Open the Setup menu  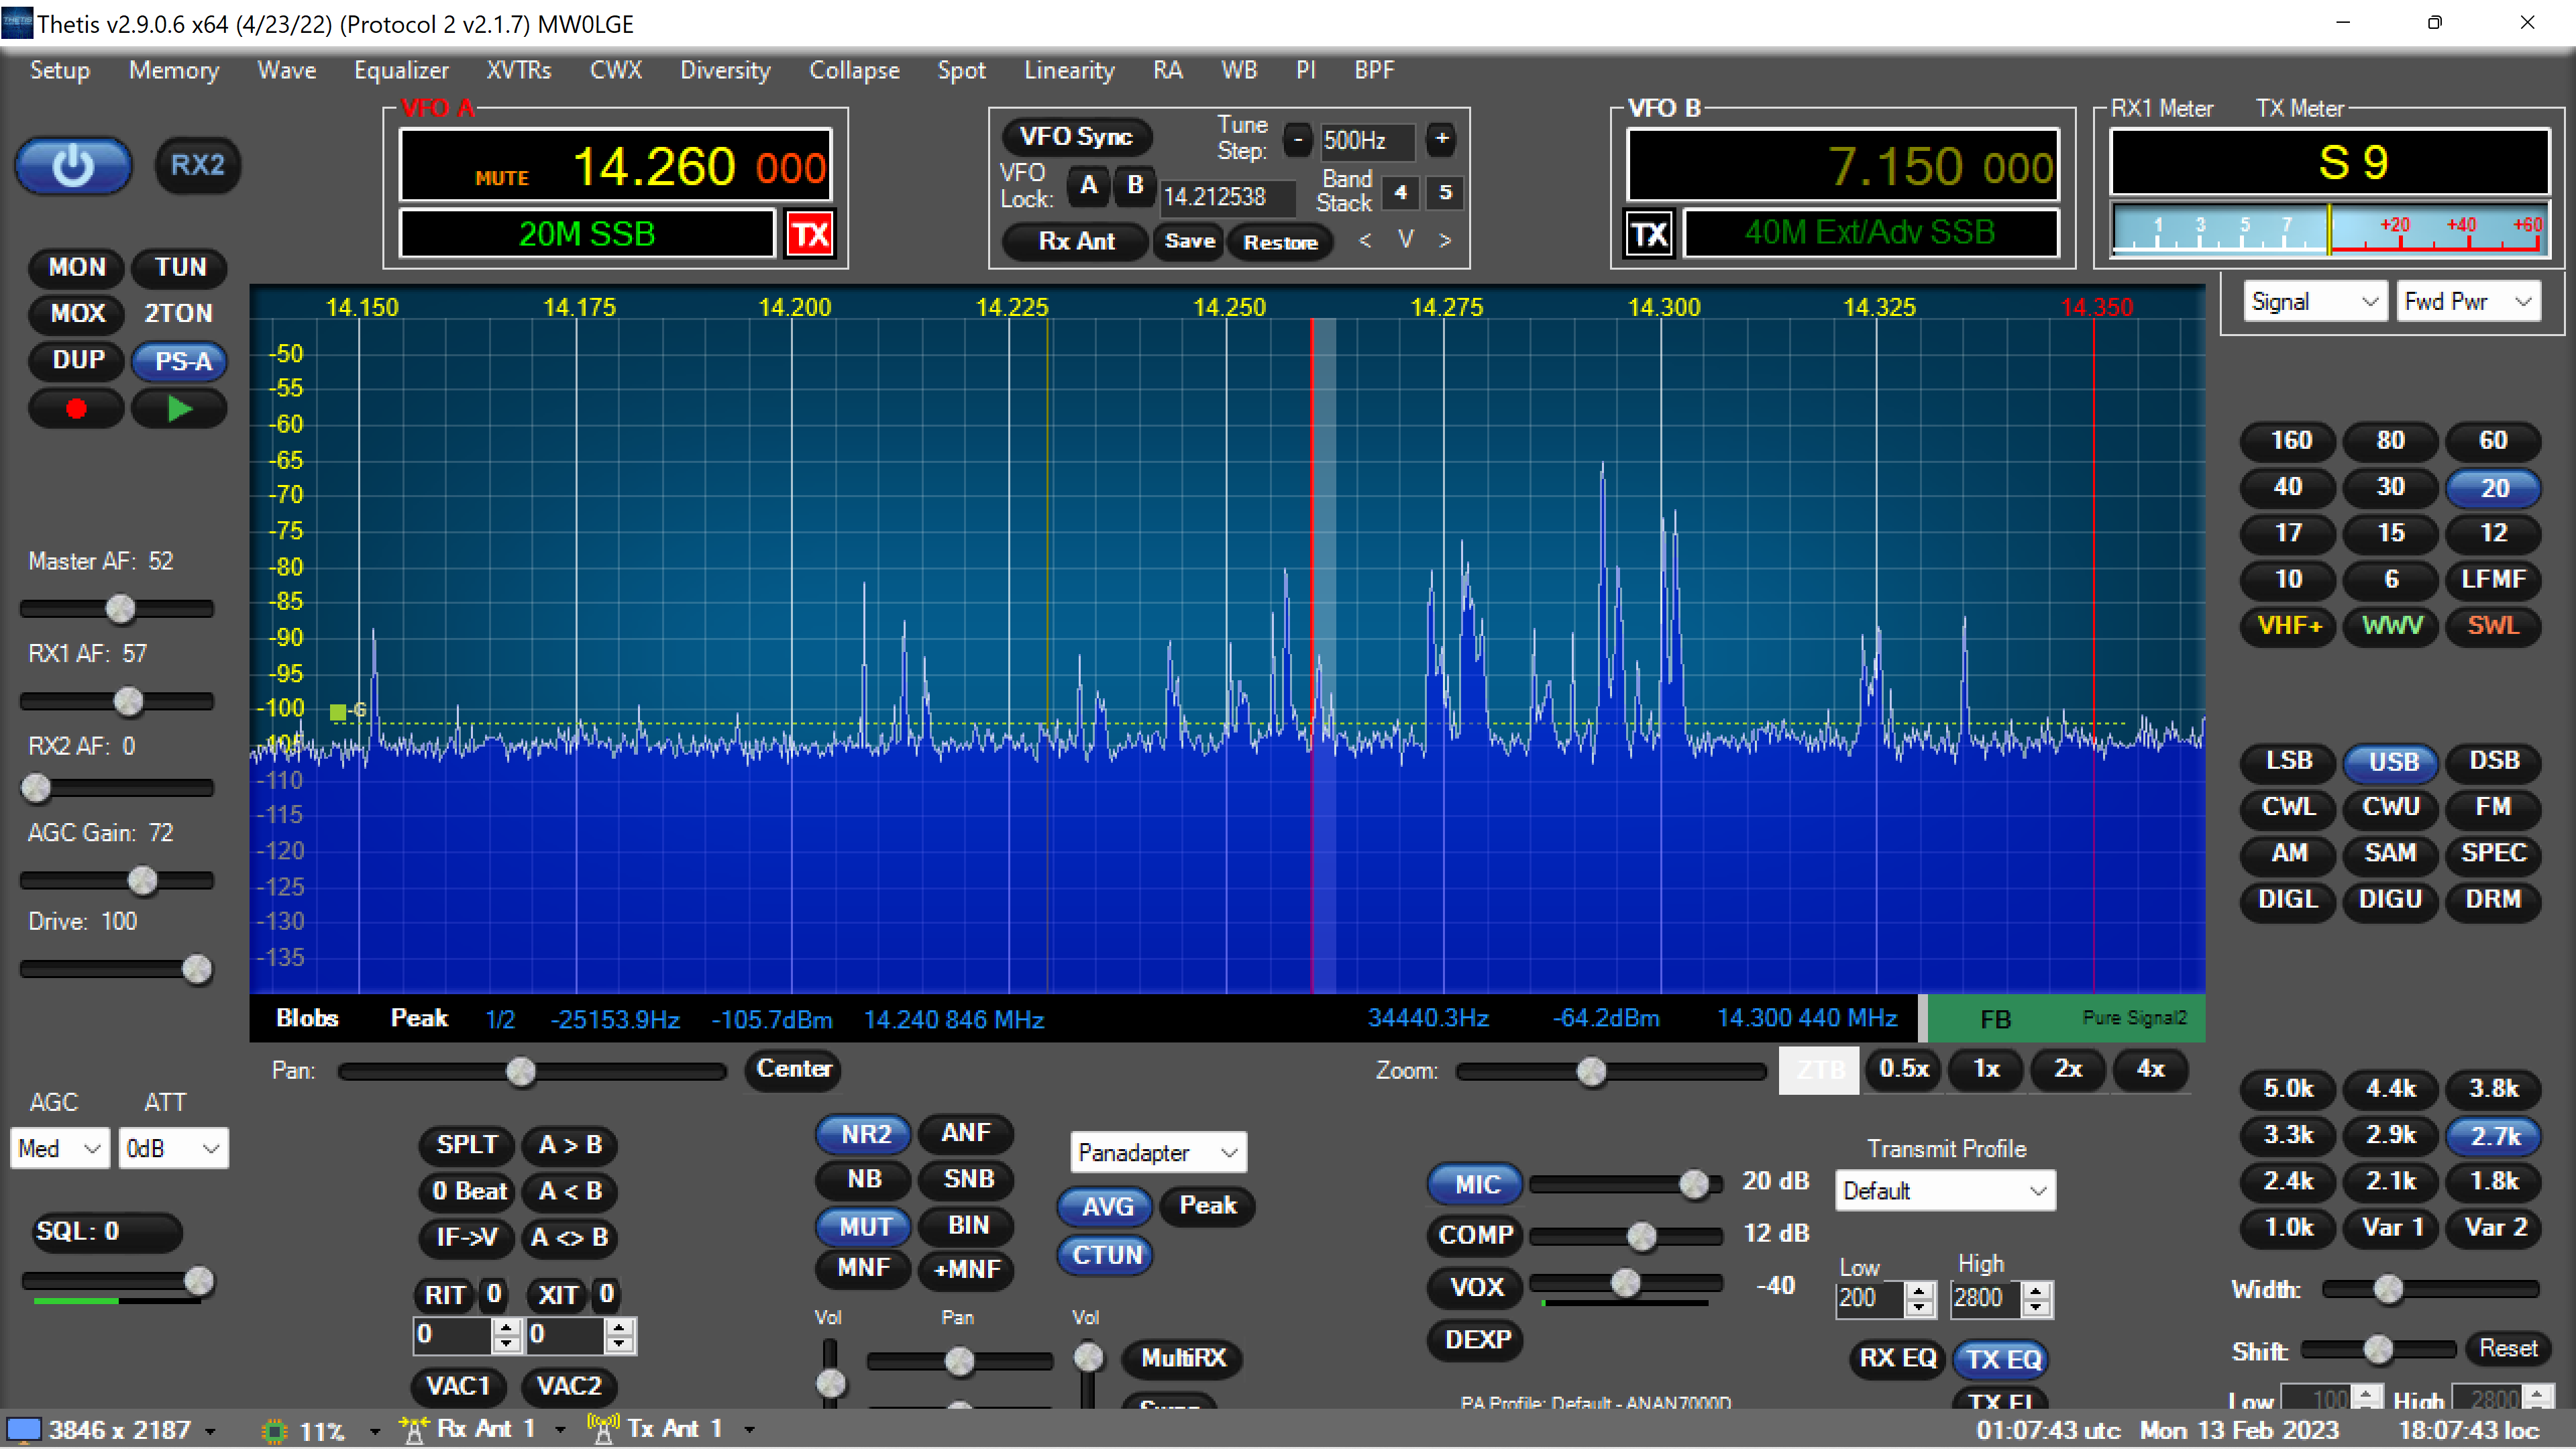60,70
